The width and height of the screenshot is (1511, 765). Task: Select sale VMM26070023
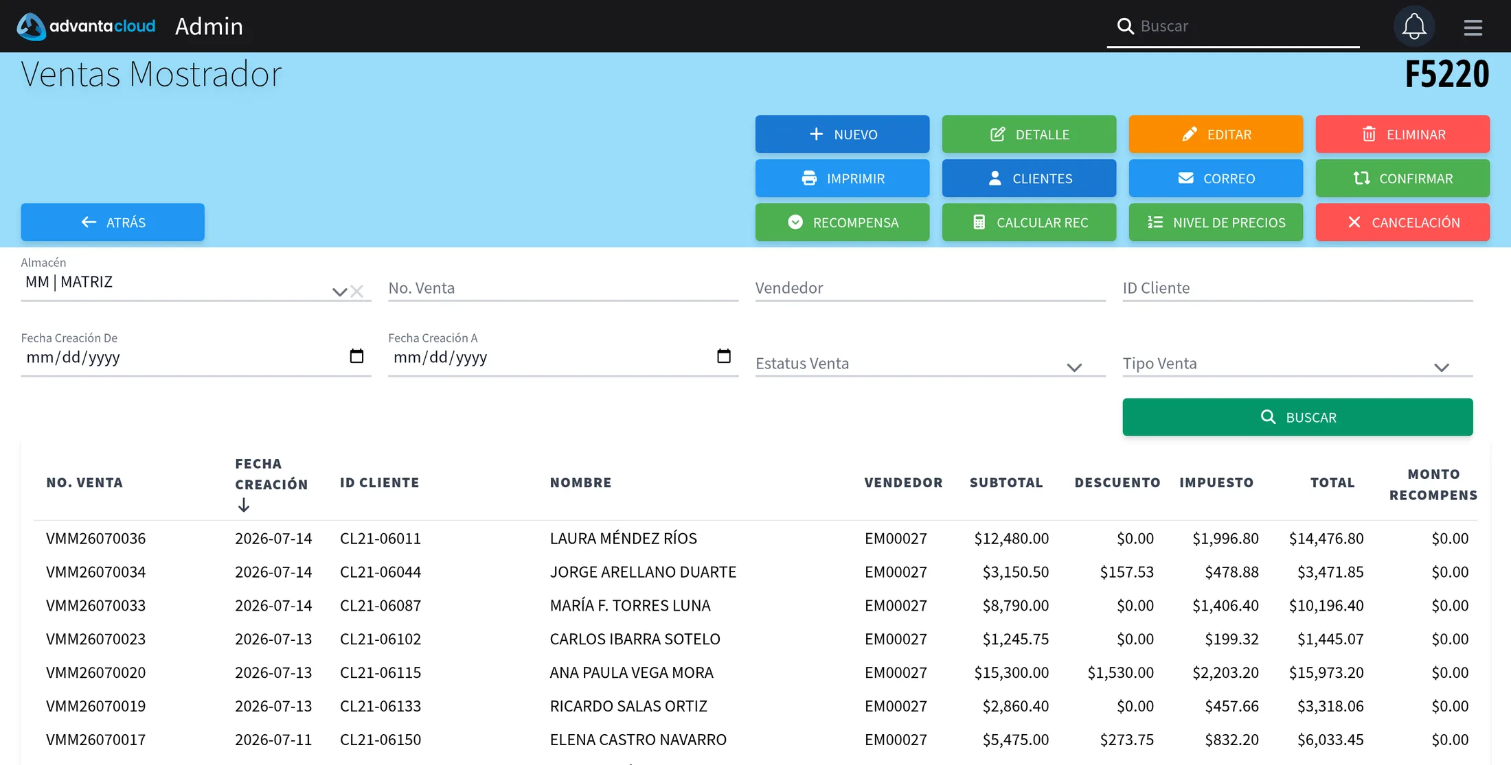[96, 639]
